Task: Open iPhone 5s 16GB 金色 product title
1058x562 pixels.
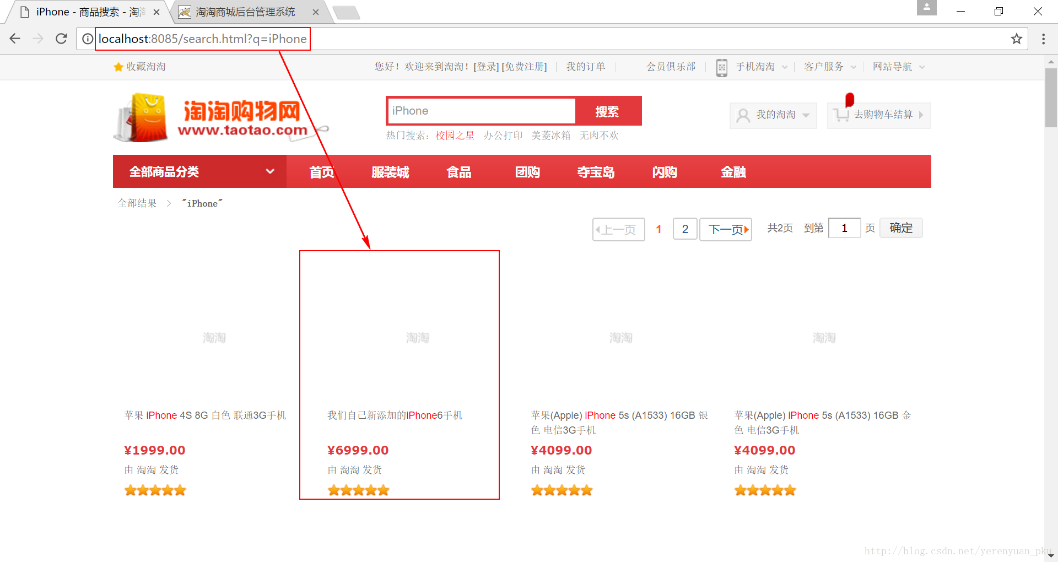Action: pyautogui.click(x=823, y=423)
